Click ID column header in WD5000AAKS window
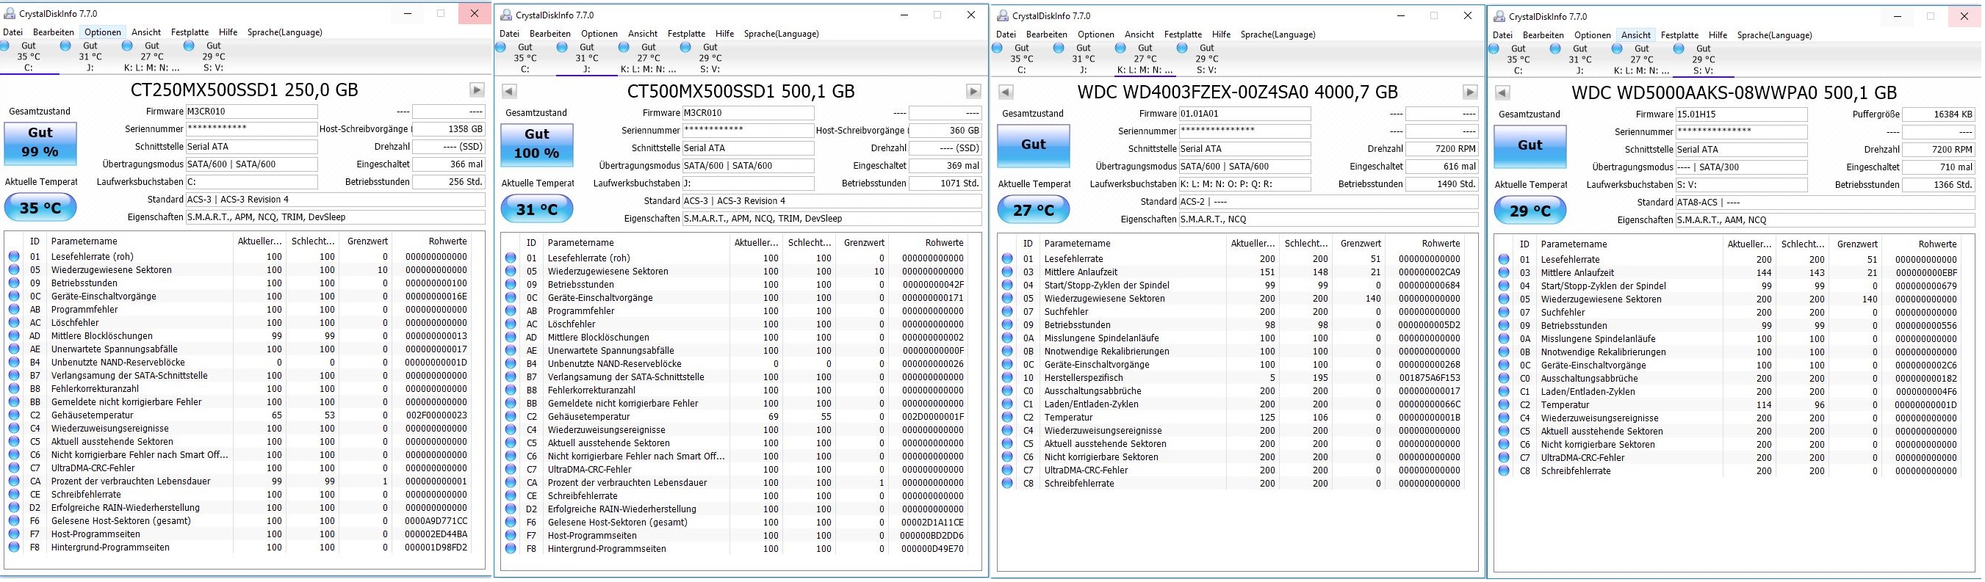The height and width of the screenshot is (582, 1985). point(1524,244)
